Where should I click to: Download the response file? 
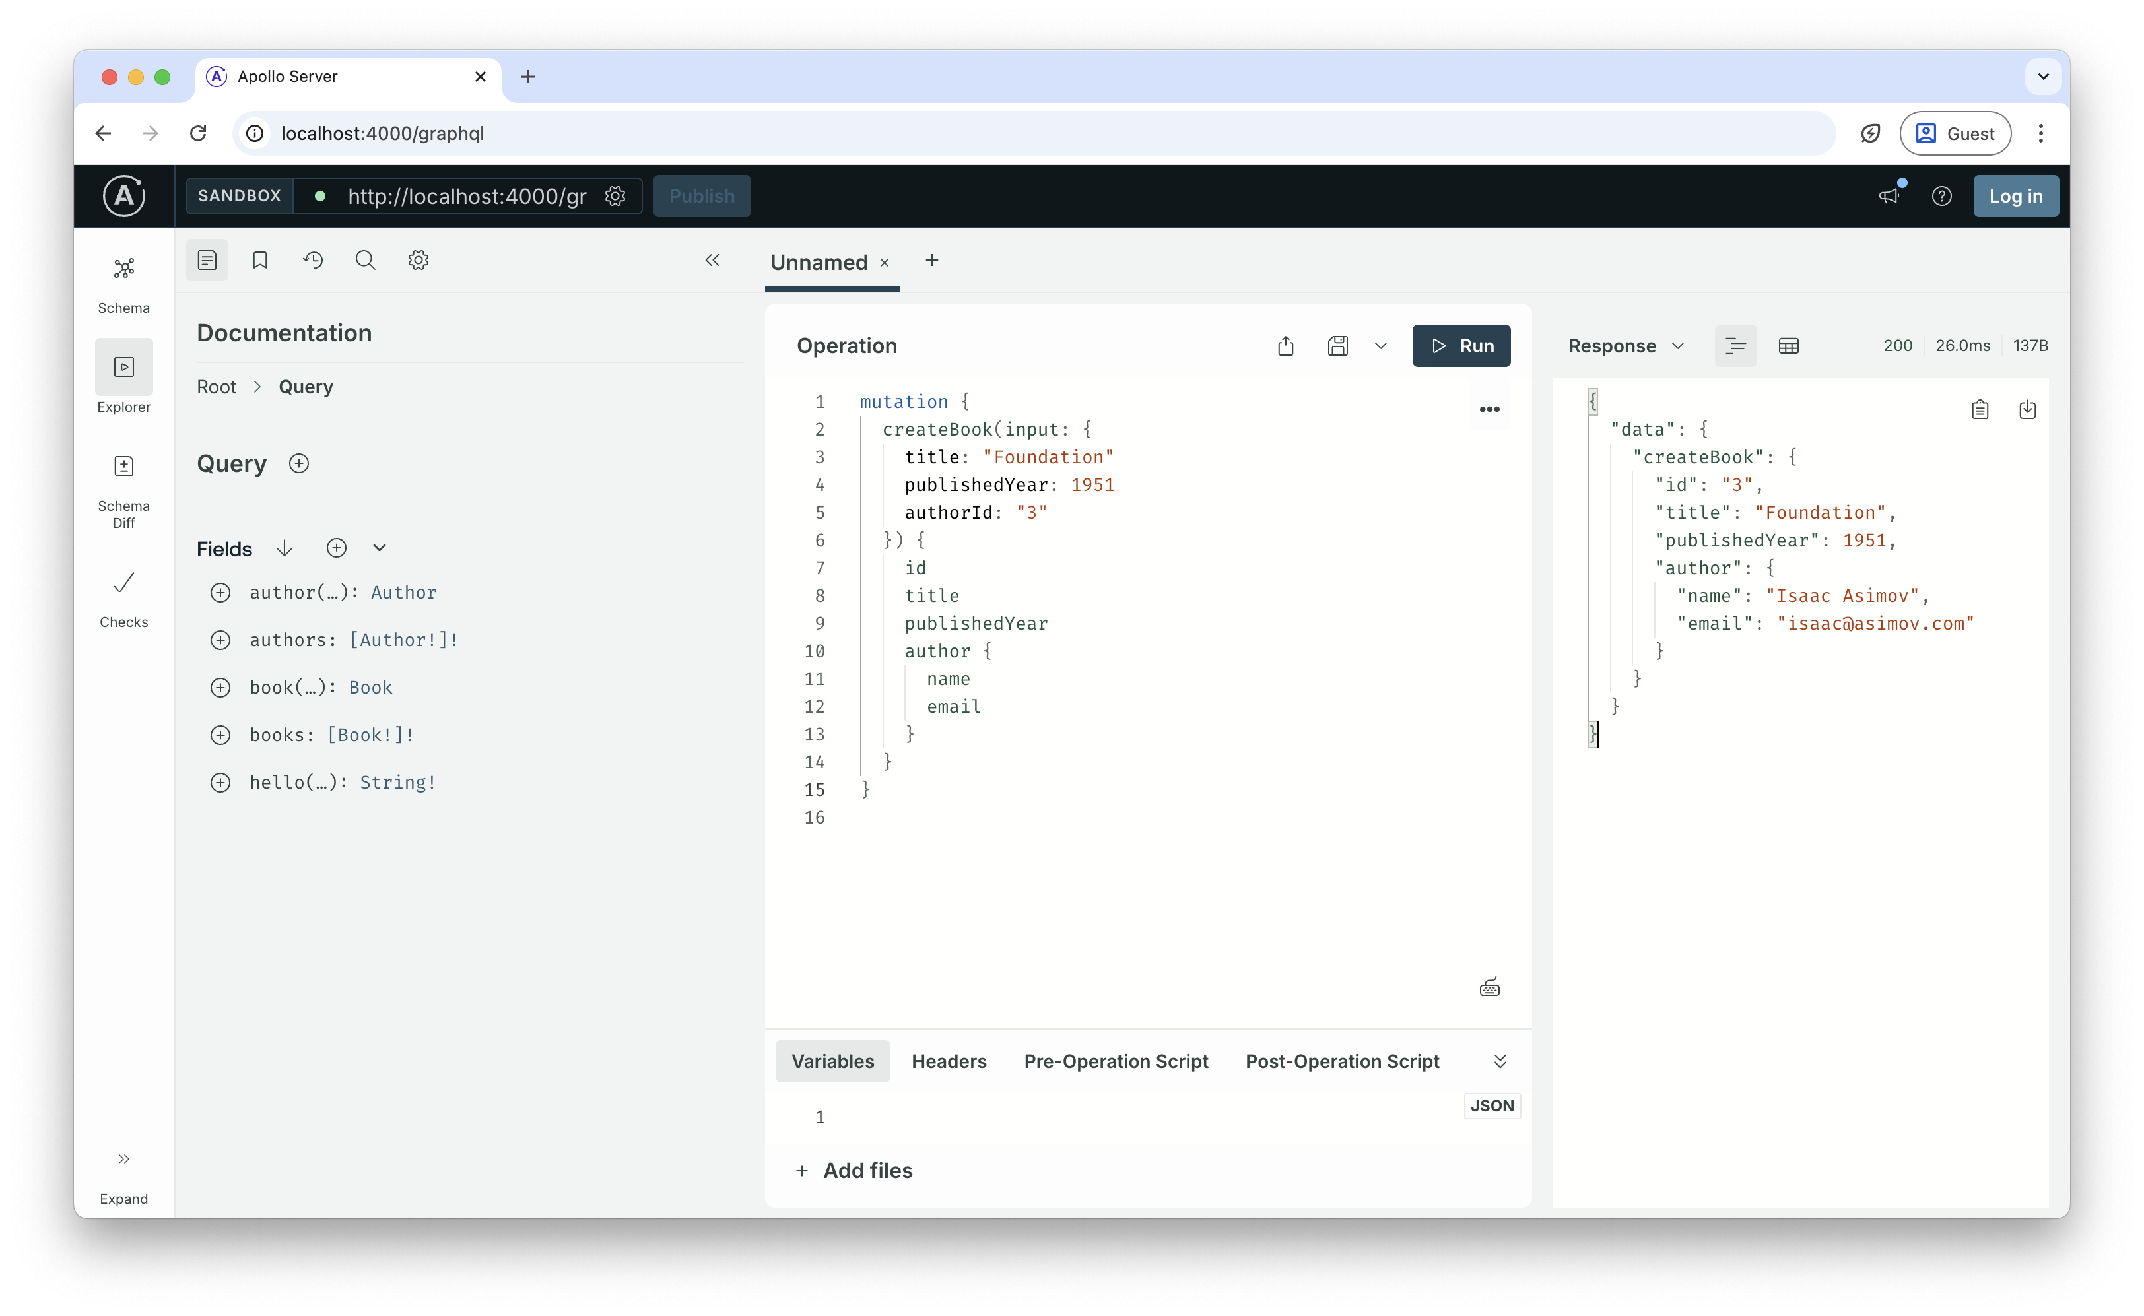click(2027, 410)
